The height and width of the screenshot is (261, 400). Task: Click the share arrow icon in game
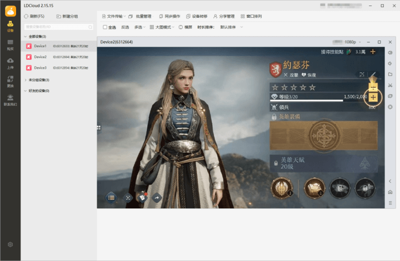(157, 198)
